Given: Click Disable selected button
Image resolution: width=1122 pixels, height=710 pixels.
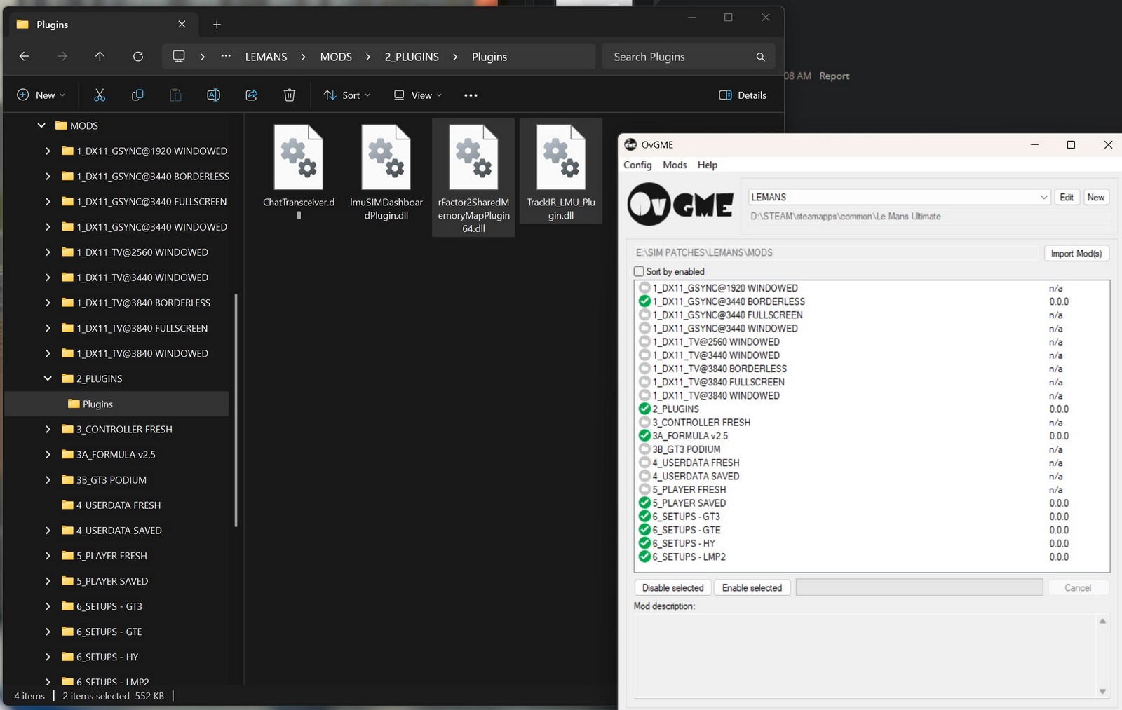Looking at the screenshot, I should coord(673,587).
